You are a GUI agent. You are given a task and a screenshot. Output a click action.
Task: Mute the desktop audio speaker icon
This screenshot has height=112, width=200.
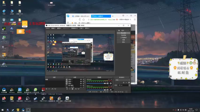(x=108, y=83)
